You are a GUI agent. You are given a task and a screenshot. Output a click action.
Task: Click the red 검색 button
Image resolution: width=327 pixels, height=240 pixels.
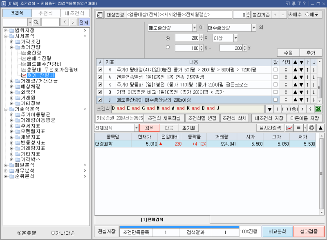click(149, 128)
